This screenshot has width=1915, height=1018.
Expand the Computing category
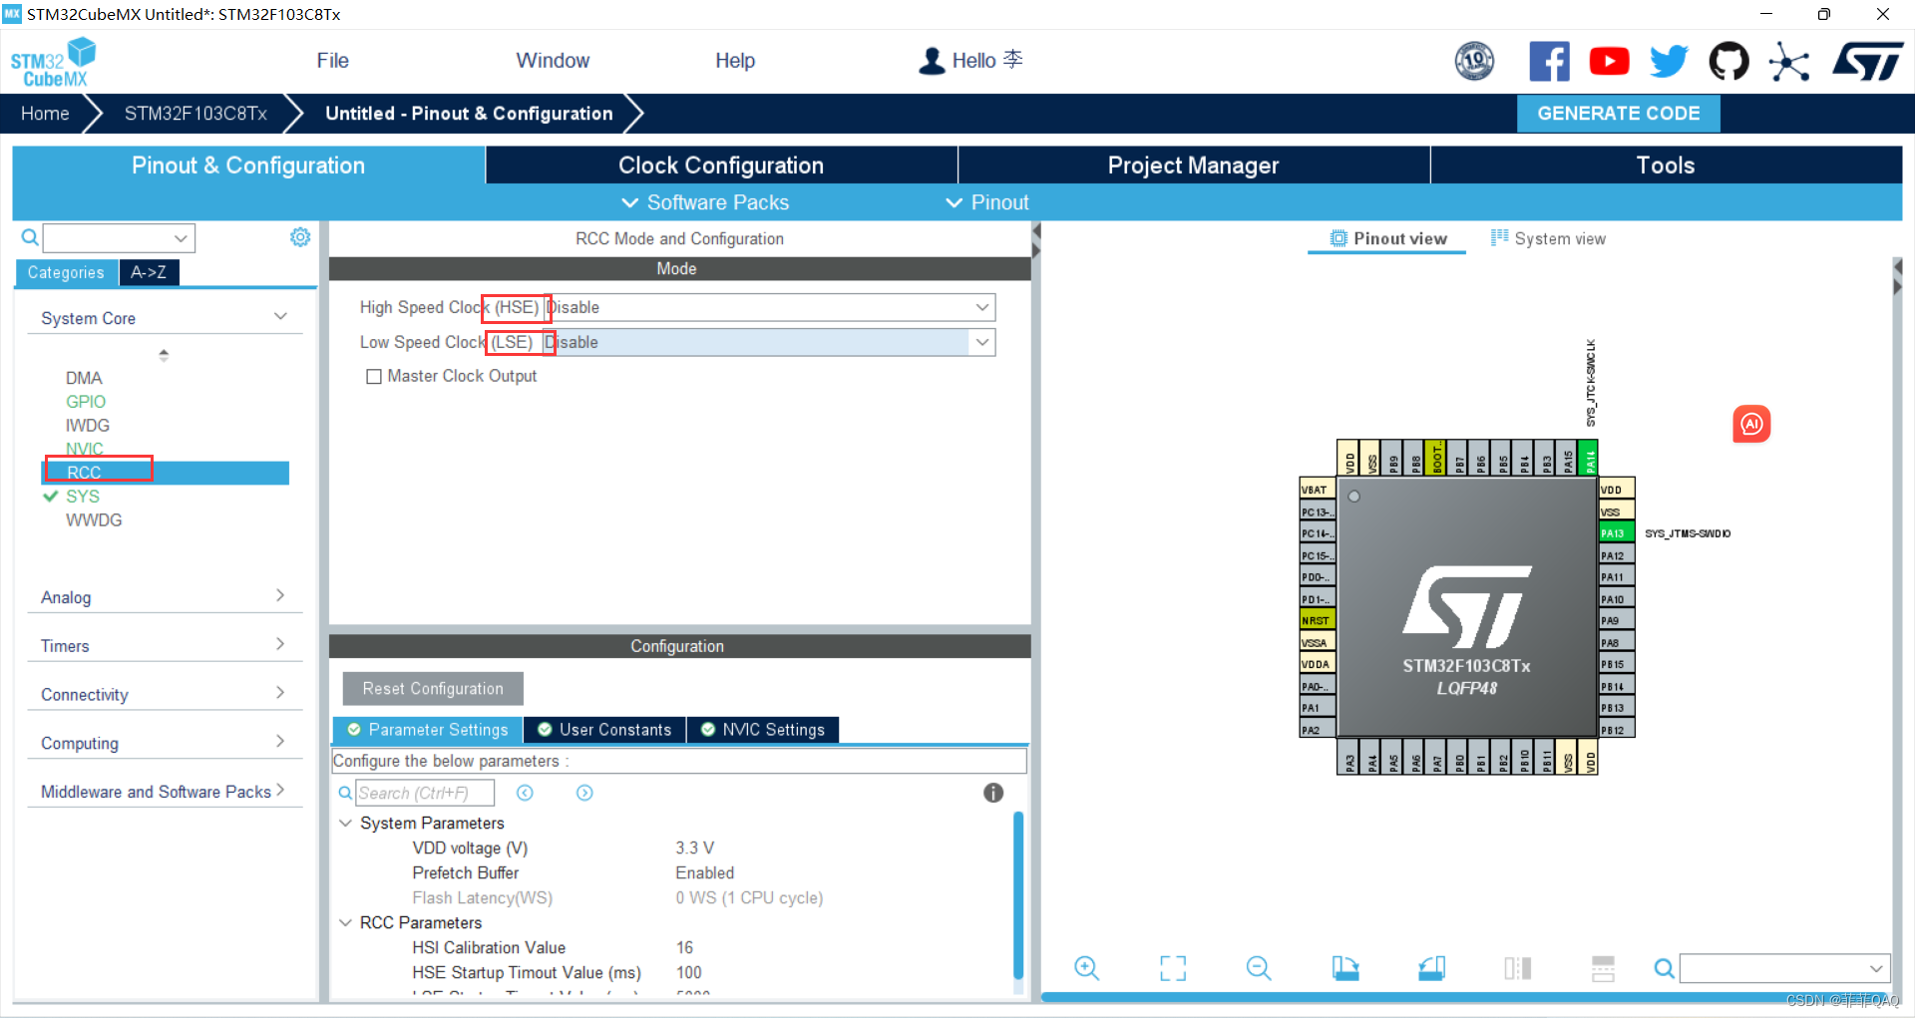coord(165,744)
